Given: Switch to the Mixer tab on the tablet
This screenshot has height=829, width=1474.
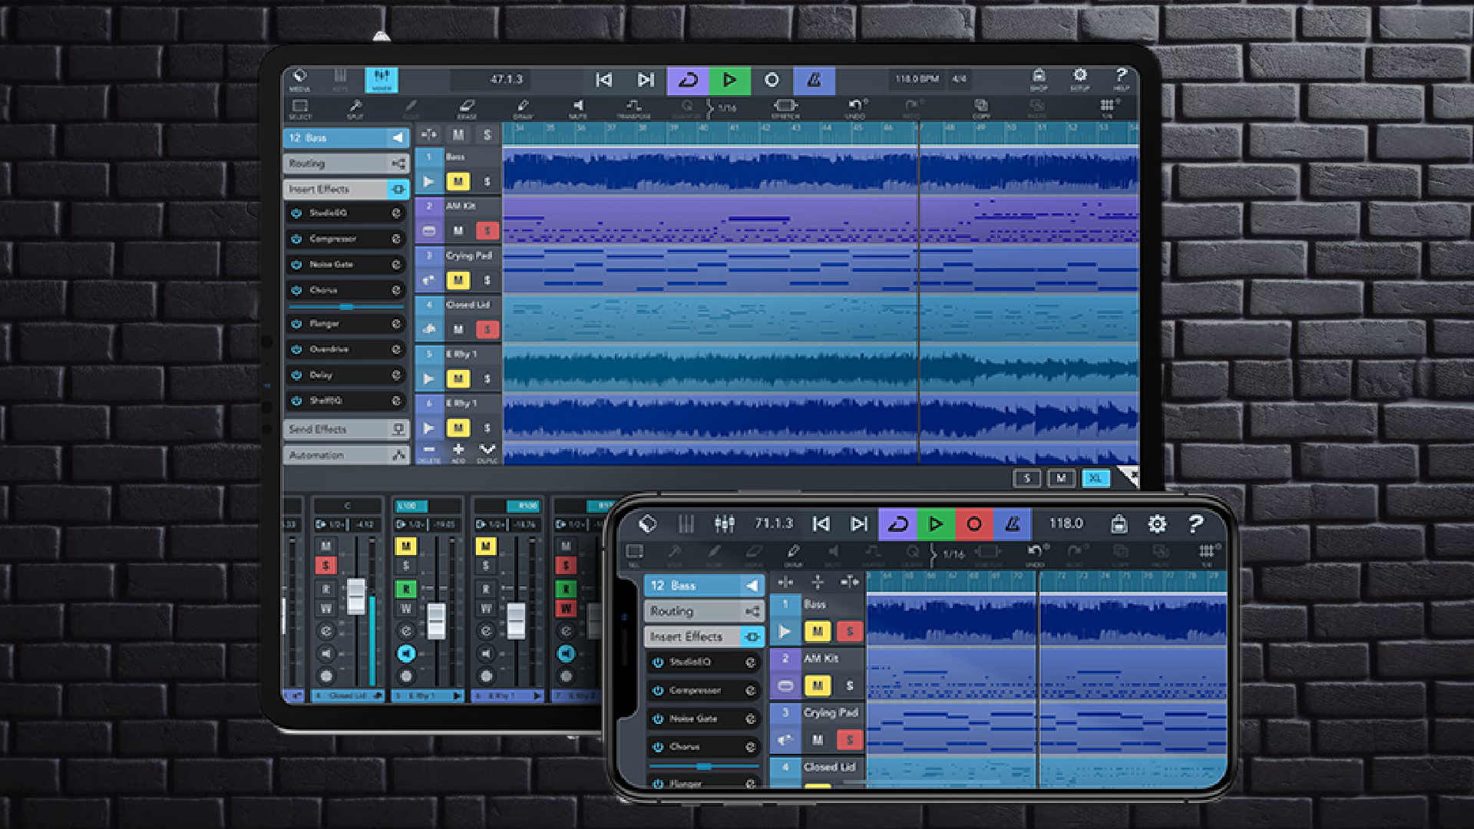Looking at the screenshot, I should point(382,79).
